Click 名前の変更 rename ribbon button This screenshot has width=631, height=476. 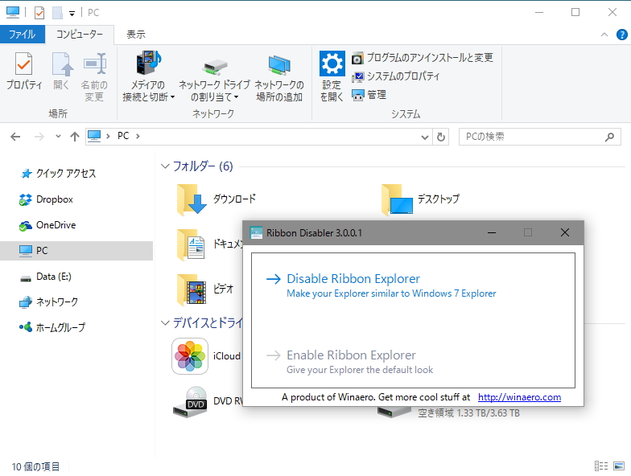tap(94, 77)
